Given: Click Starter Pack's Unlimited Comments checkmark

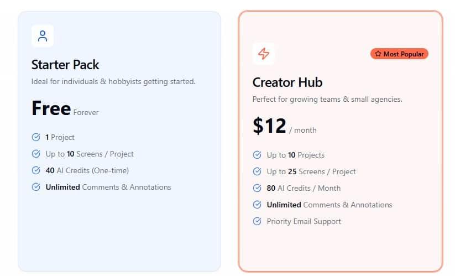Looking at the screenshot, I should (x=36, y=187).
